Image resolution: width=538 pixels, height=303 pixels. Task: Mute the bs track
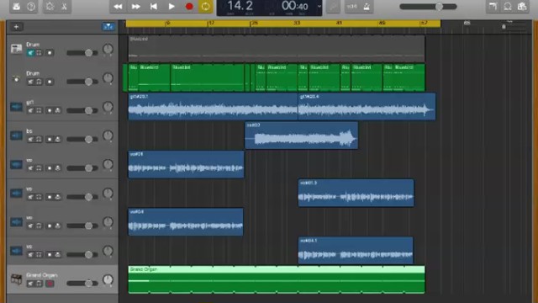click(x=31, y=139)
